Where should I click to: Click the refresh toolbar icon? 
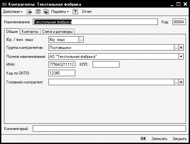click(x=38, y=12)
